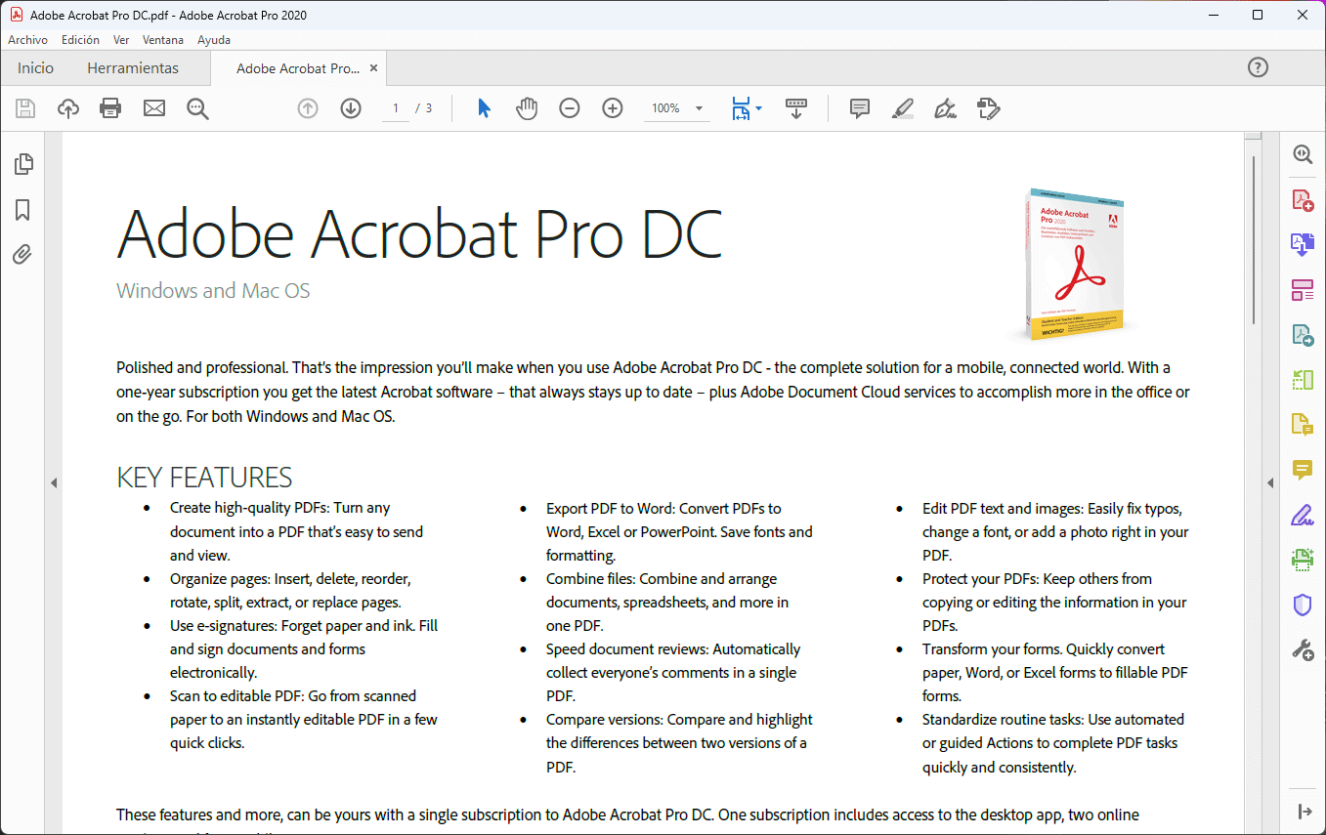Select the Highlight text tool
1326x835 pixels.
pos(903,108)
